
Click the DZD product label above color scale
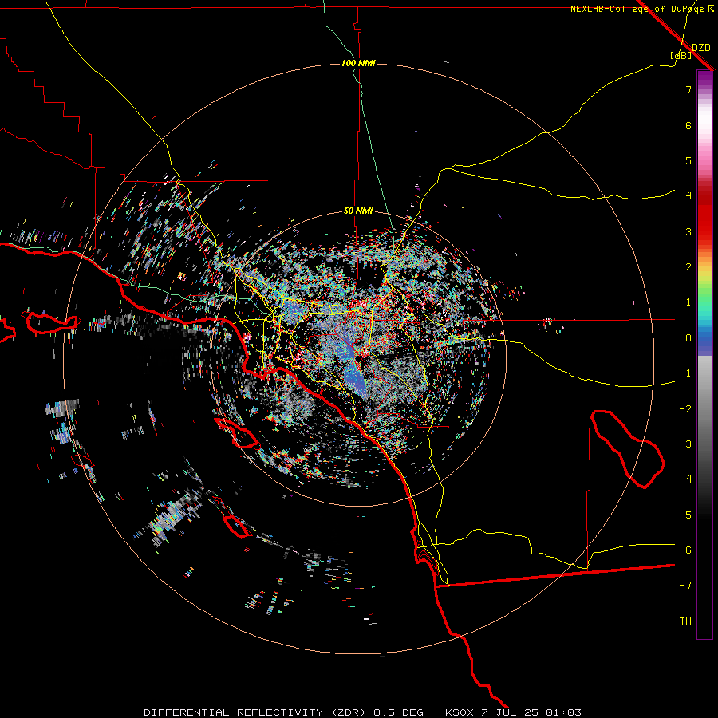(701, 48)
